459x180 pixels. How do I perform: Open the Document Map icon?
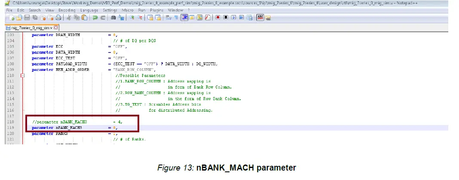(x=200, y=18)
